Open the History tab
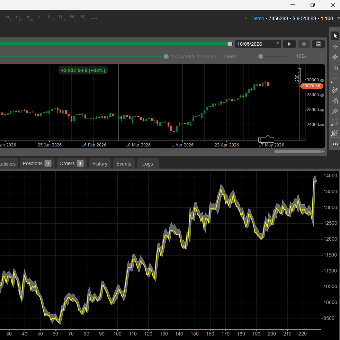This screenshot has width=340, height=340. 100,164
